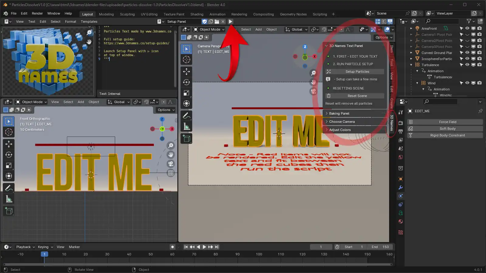The width and height of the screenshot is (486, 273).
Task: Open the File menu
Action: (14, 13)
